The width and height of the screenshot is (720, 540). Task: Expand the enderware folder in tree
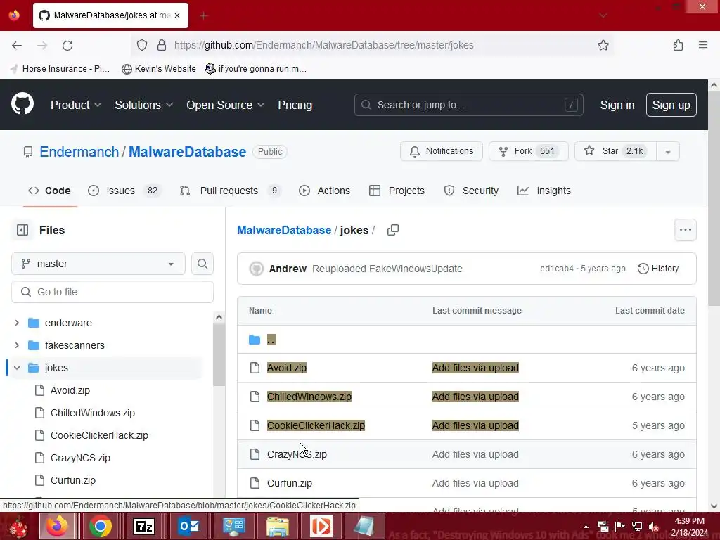pyautogui.click(x=17, y=323)
